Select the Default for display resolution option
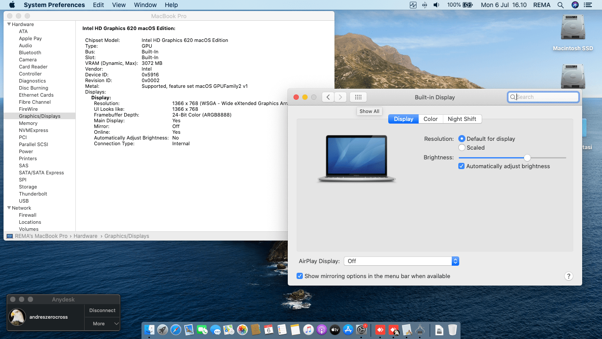The width and height of the screenshot is (602, 339). [x=462, y=139]
